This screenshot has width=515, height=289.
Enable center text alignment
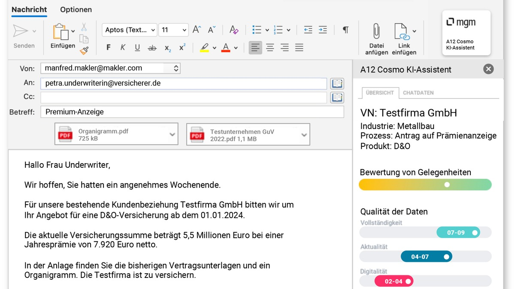pyautogui.click(x=270, y=47)
